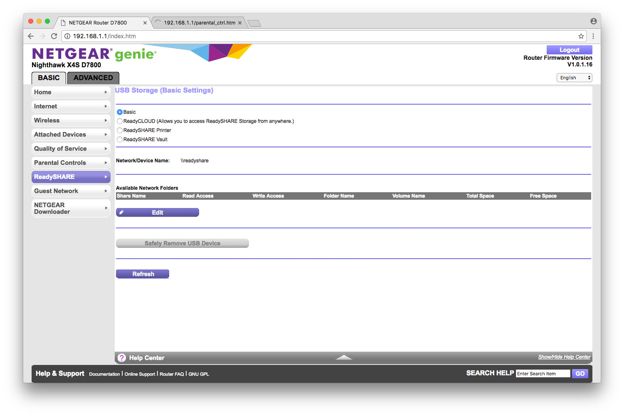The width and height of the screenshot is (624, 416).
Task: Open Attached Devices in the sidebar
Action: click(71, 135)
